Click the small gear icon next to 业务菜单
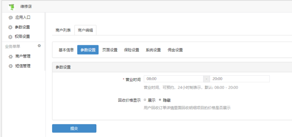The image size is (292, 137). tap(39, 46)
